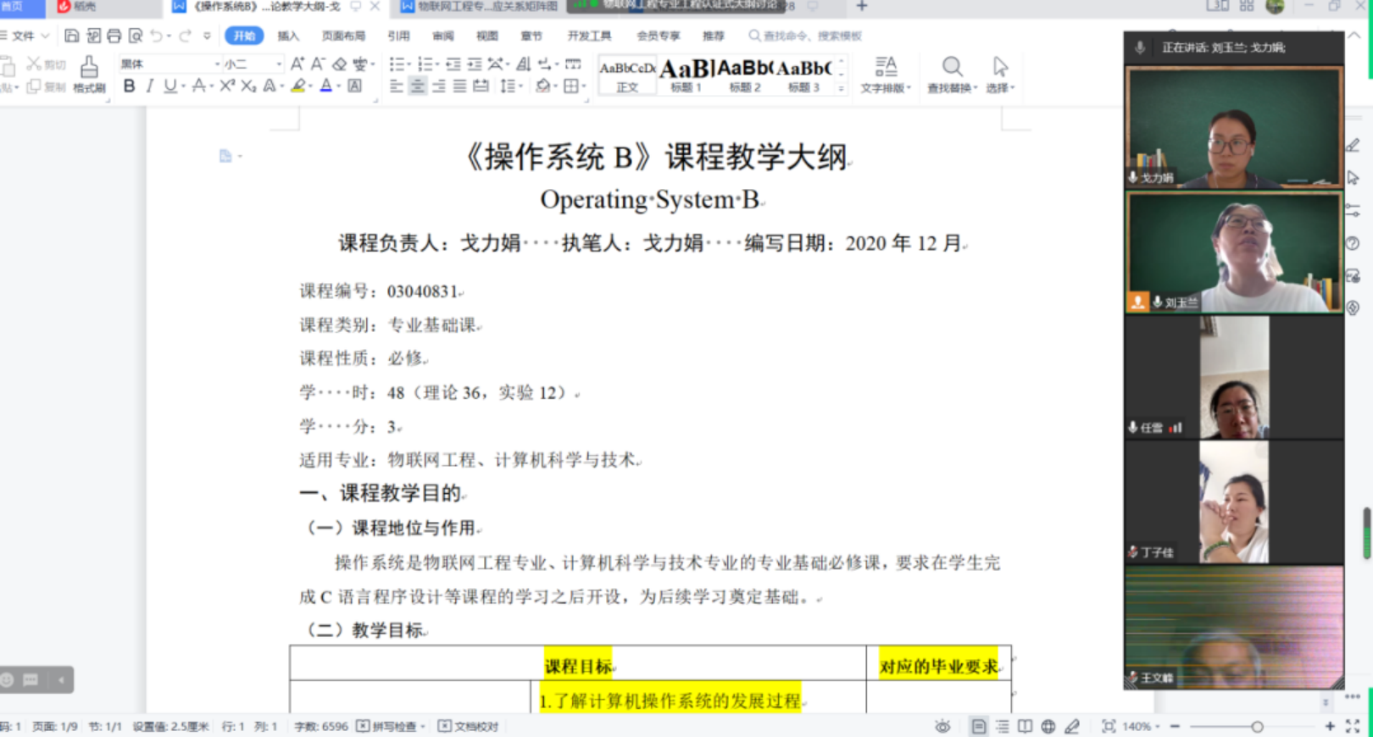Viewport: 1373px width, 737px height.
Task: Click the zoom slider handle in status bar
Action: point(1257,726)
